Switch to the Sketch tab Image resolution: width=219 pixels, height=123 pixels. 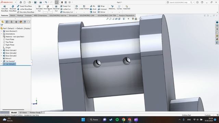pos(12,15)
